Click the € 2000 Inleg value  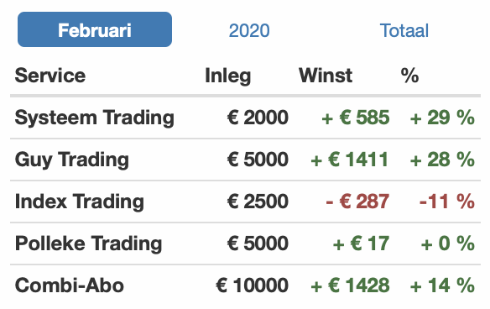(x=258, y=118)
